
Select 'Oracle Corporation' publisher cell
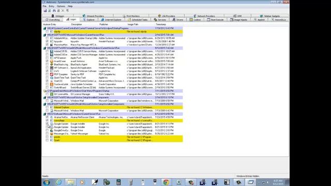[x=107, y=84]
